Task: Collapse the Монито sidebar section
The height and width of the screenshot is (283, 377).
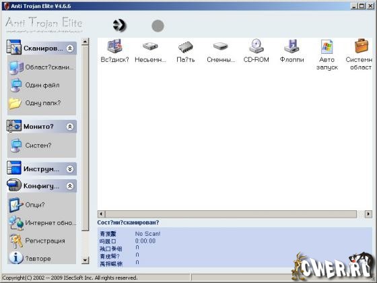Action: pyautogui.click(x=70, y=127)
